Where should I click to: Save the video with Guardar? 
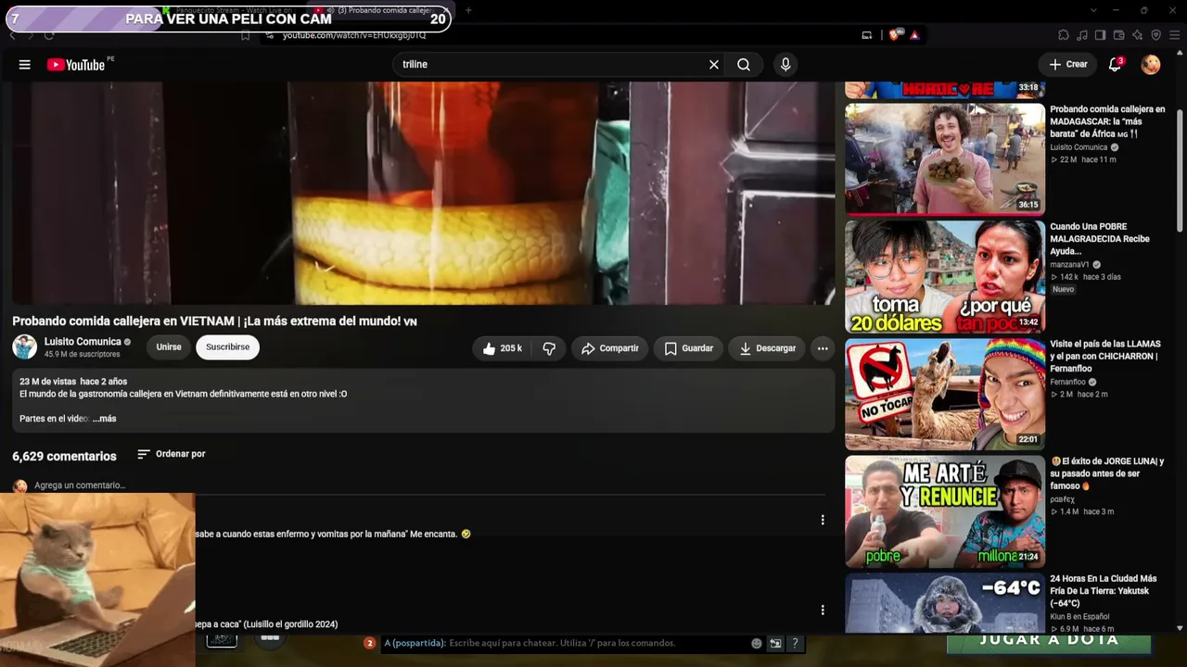688,348
